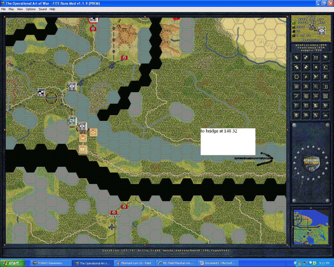Screen dimensions: 334x267
Task: Switch to Document1 - Microsoft Word taskbar item
Action: click(x=218, y=263)
